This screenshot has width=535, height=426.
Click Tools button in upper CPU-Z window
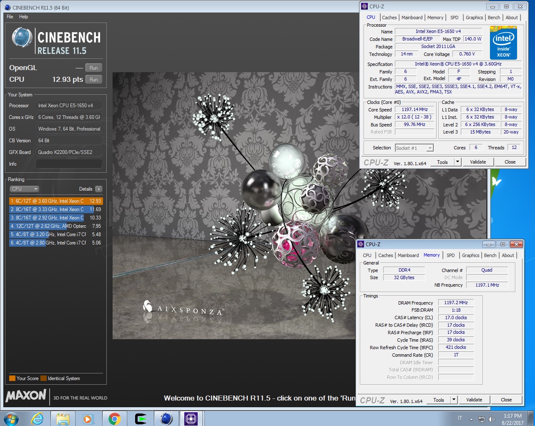[x=442, y=162]
